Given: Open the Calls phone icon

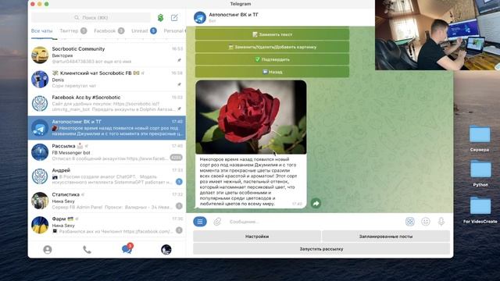Looking at the screenshot, I should pos(87,250).
